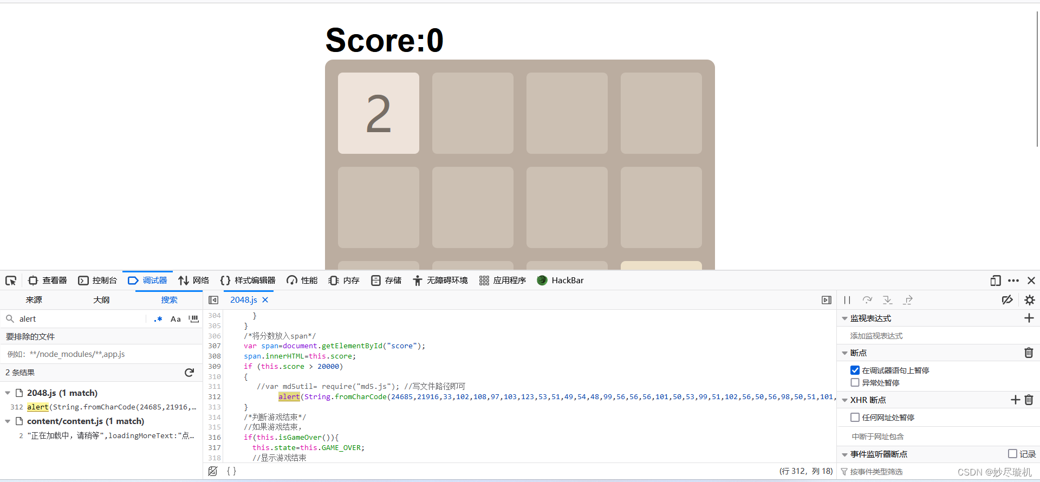This screenshot has width=1040, height=482.
Task: Close the developer tools panel
Action: pos(1031,281)
